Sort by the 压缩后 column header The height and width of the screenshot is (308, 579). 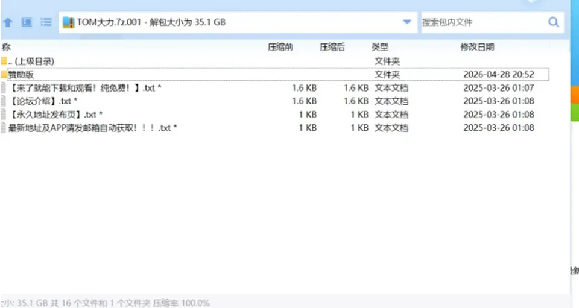tap(332, 47)
